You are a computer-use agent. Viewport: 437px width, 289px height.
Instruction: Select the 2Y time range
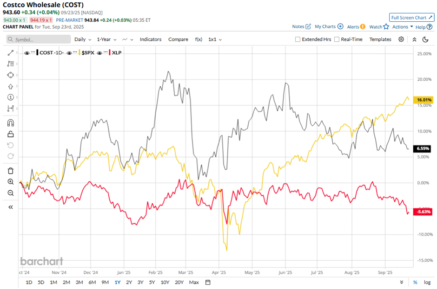coord(129,283)
